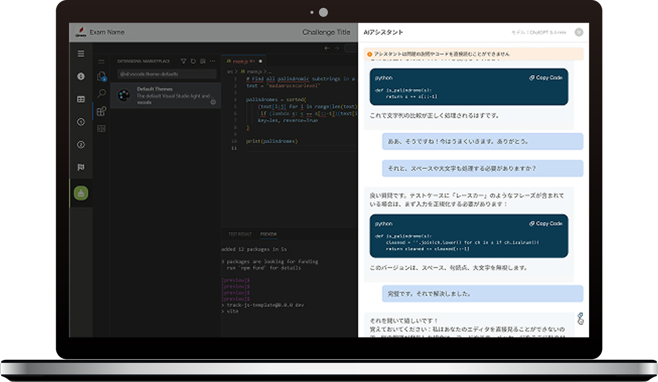Clear the extensions search results icon
Viewport: 658px width, 382px height.
point(202,61)
